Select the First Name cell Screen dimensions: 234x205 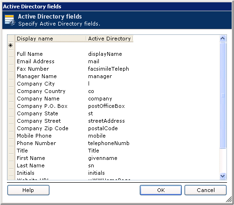[x=51, y=158]
